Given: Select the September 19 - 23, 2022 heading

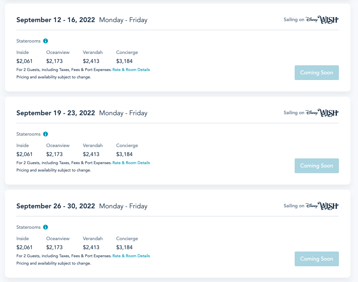Looking at the screenshot, I should coord(56,113).
